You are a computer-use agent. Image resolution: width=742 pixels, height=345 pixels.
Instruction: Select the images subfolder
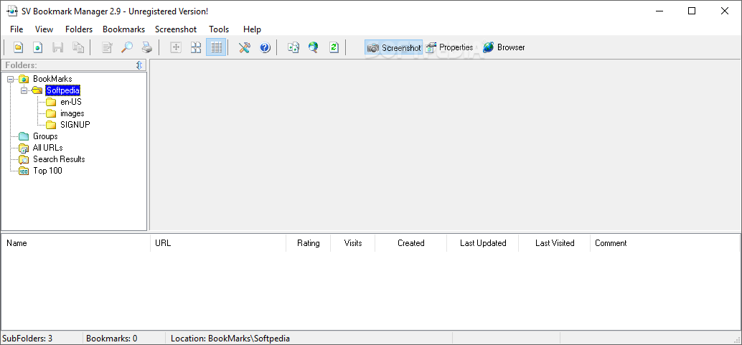[72, 113]
